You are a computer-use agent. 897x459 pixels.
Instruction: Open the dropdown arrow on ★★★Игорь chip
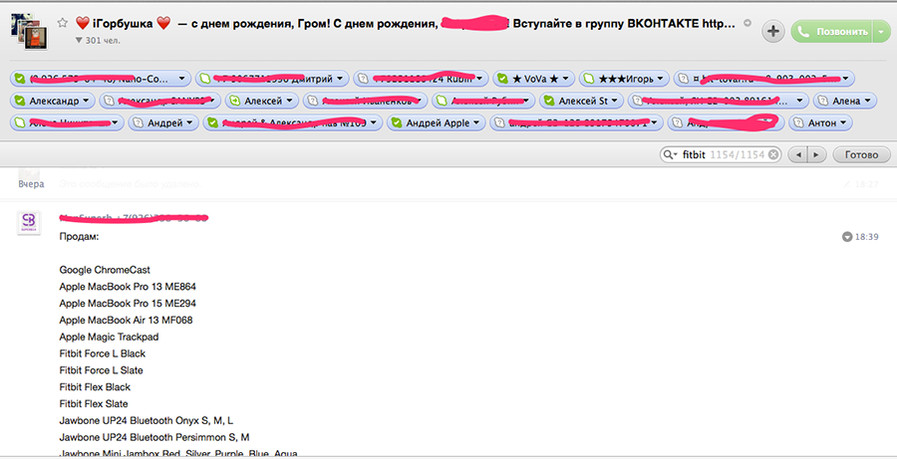coord(660,79)
